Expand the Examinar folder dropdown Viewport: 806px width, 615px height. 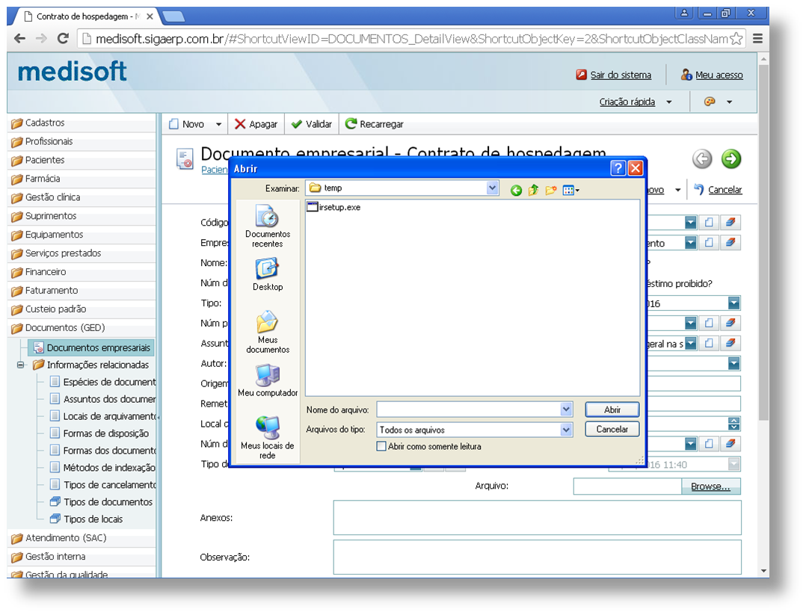(x=492, y=188)
